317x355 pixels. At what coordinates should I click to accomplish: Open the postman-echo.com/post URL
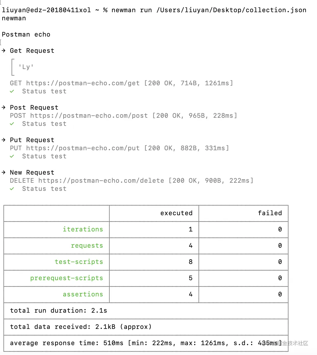(89, 116)
